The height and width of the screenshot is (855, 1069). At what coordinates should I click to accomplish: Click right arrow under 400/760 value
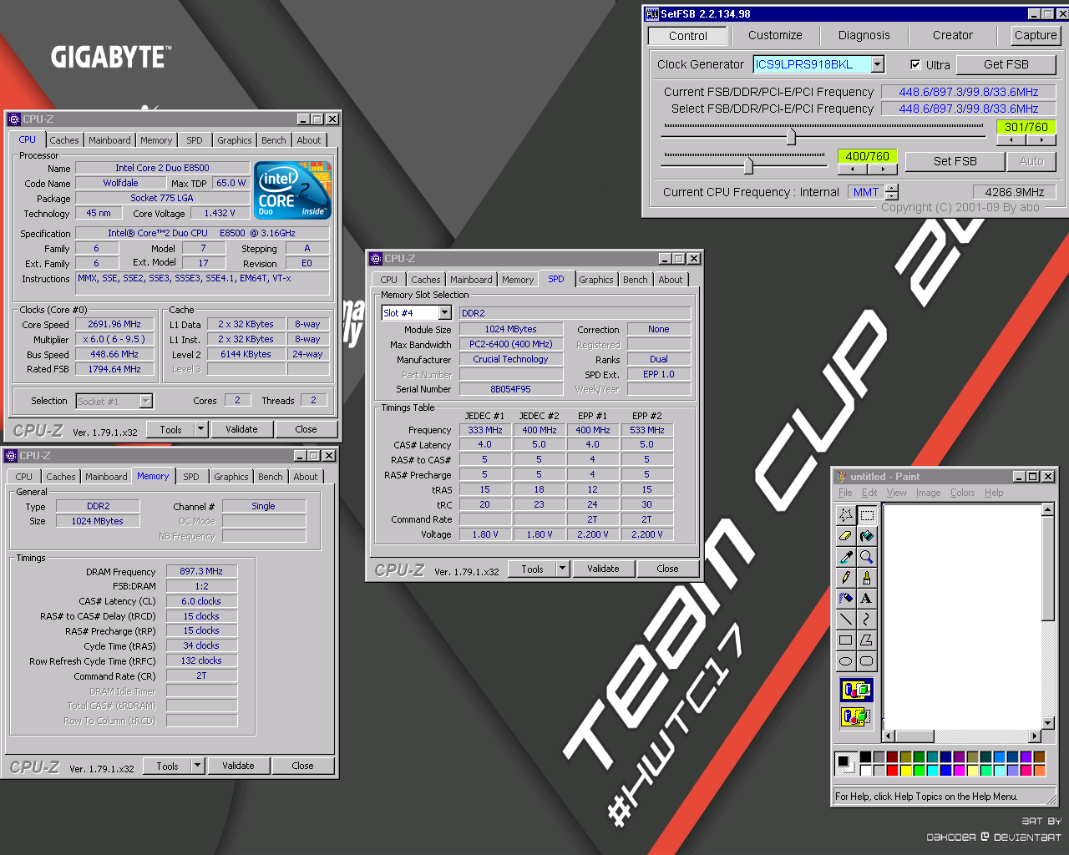click(x=883, y=169)
